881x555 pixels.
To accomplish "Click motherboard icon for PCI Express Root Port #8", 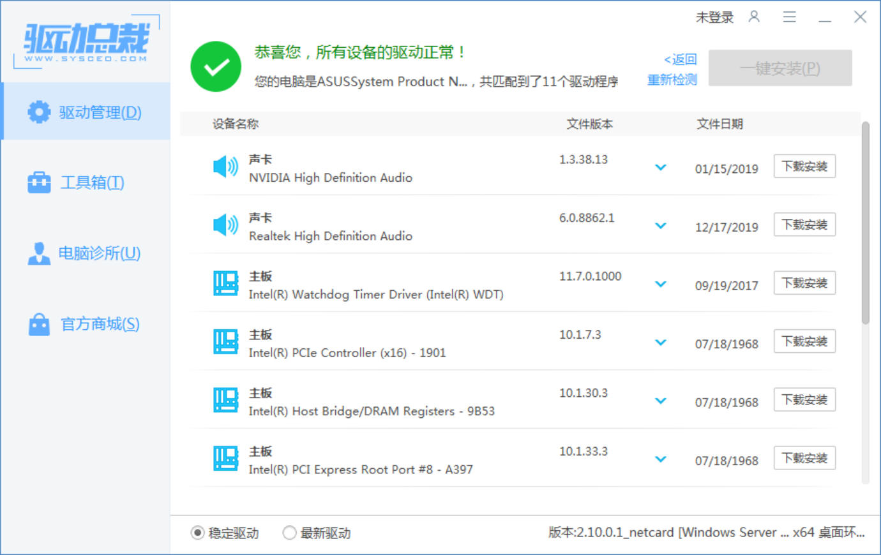I will click(225, 458).
